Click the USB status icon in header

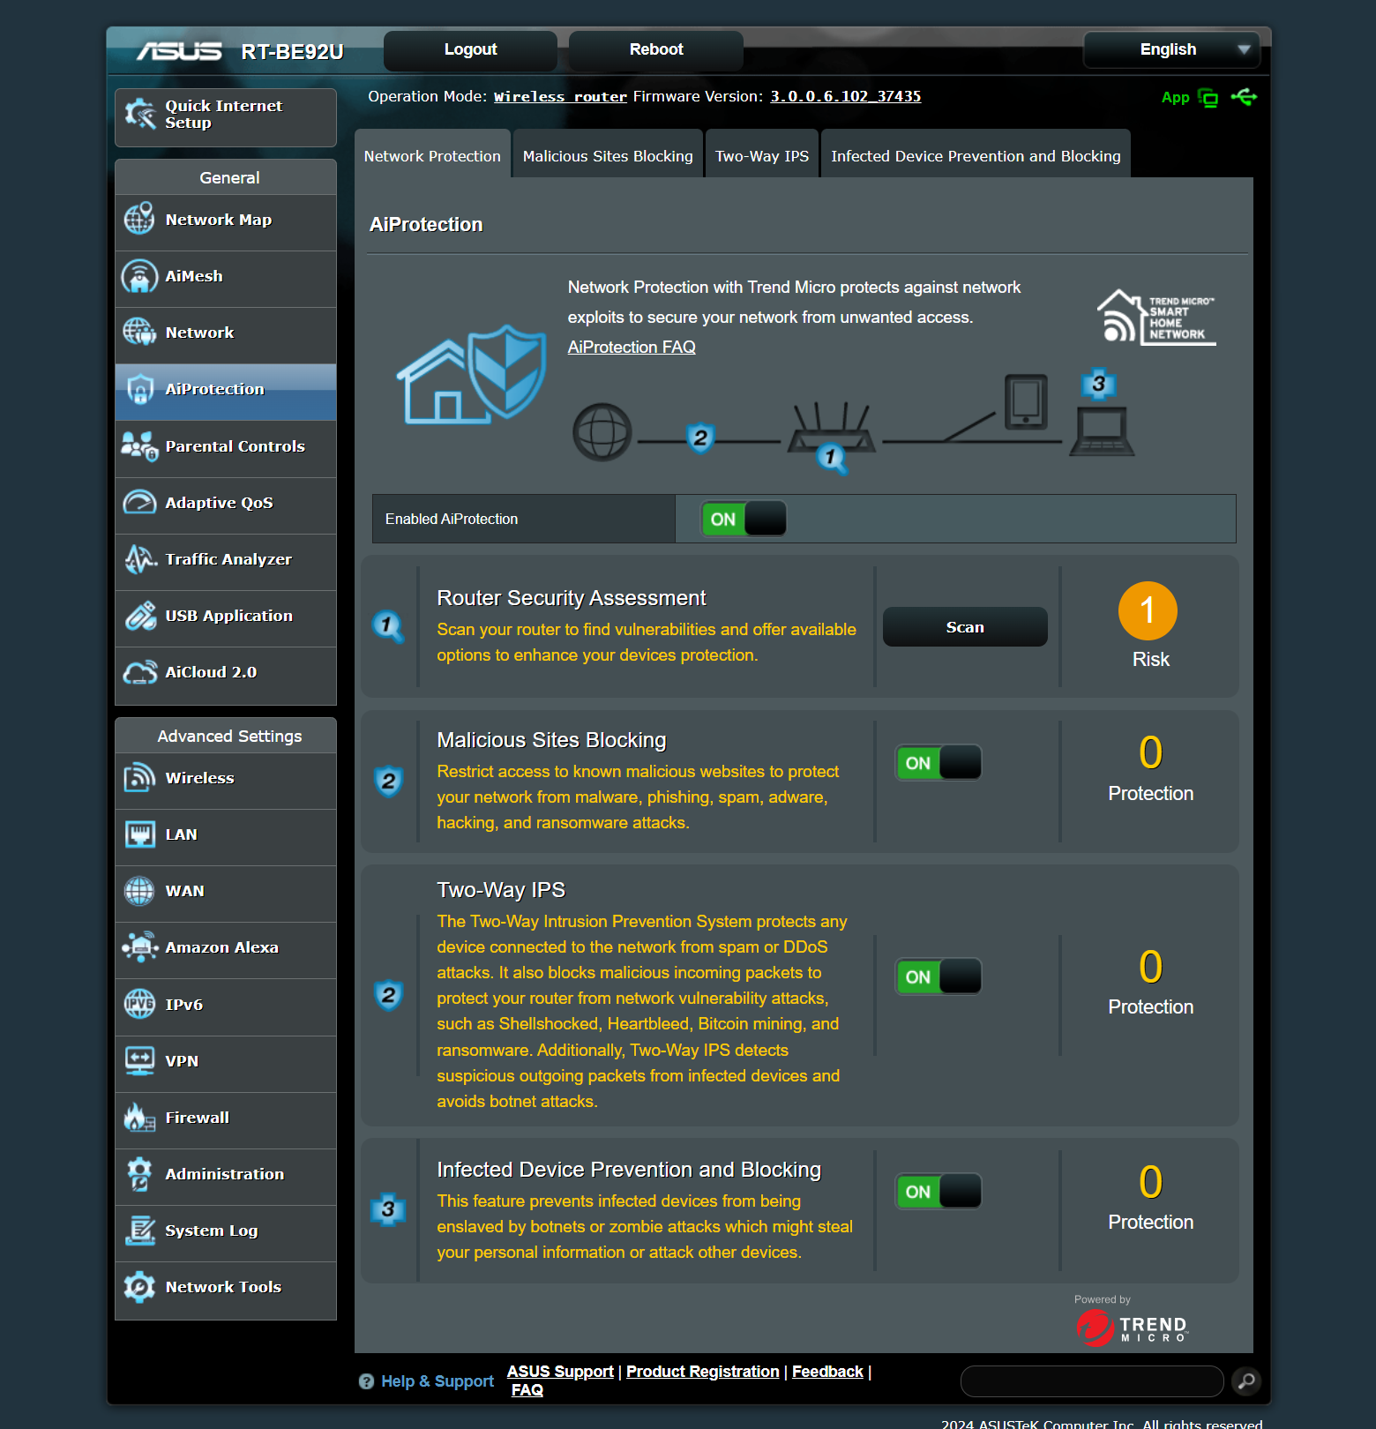[x=1245, y=97]
